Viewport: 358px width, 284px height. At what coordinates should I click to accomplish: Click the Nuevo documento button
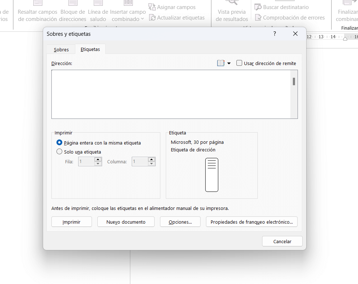tap(126, 222)
